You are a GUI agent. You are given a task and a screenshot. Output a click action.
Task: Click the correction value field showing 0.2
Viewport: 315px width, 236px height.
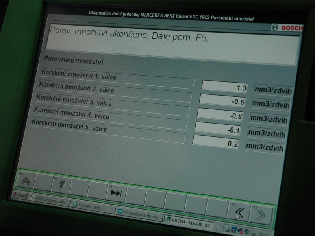216,142
